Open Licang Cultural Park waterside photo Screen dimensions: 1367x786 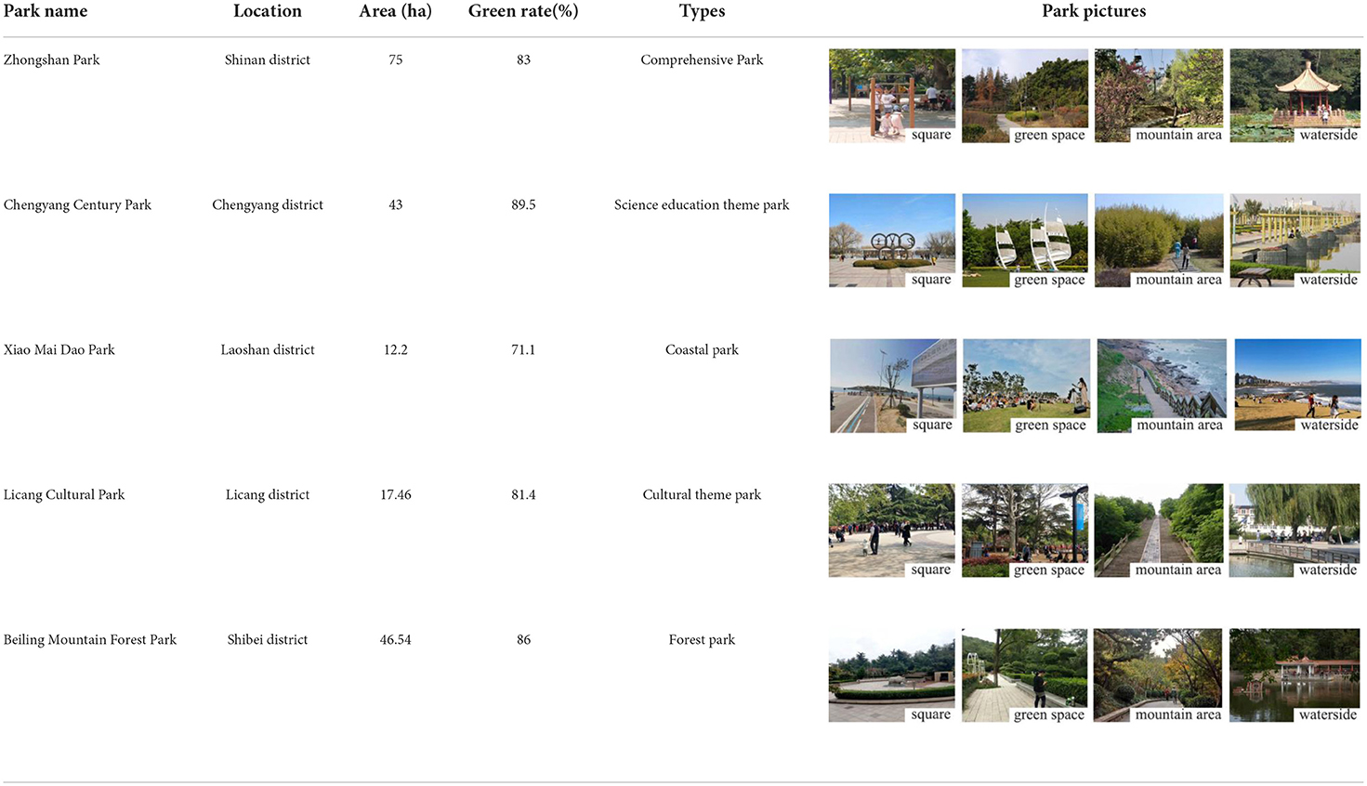1295,531
